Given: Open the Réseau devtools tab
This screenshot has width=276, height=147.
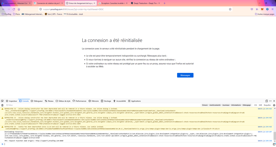Looking at the screenshot, I should [49, 101].
